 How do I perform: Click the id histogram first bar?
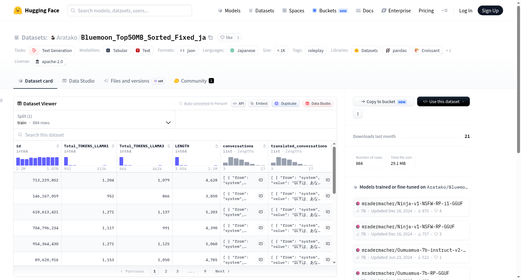(x=18, y=161)
